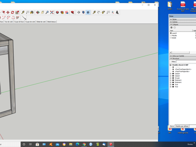196x147 pixels.
Task: Select the Protractor tool
Action: [x=103, y=12]
